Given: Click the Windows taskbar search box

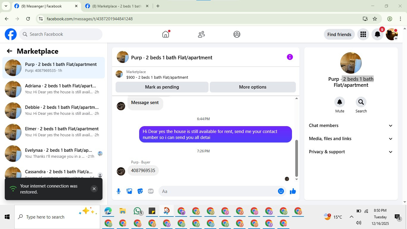Looking at the screenshot, I should (57, 217).
